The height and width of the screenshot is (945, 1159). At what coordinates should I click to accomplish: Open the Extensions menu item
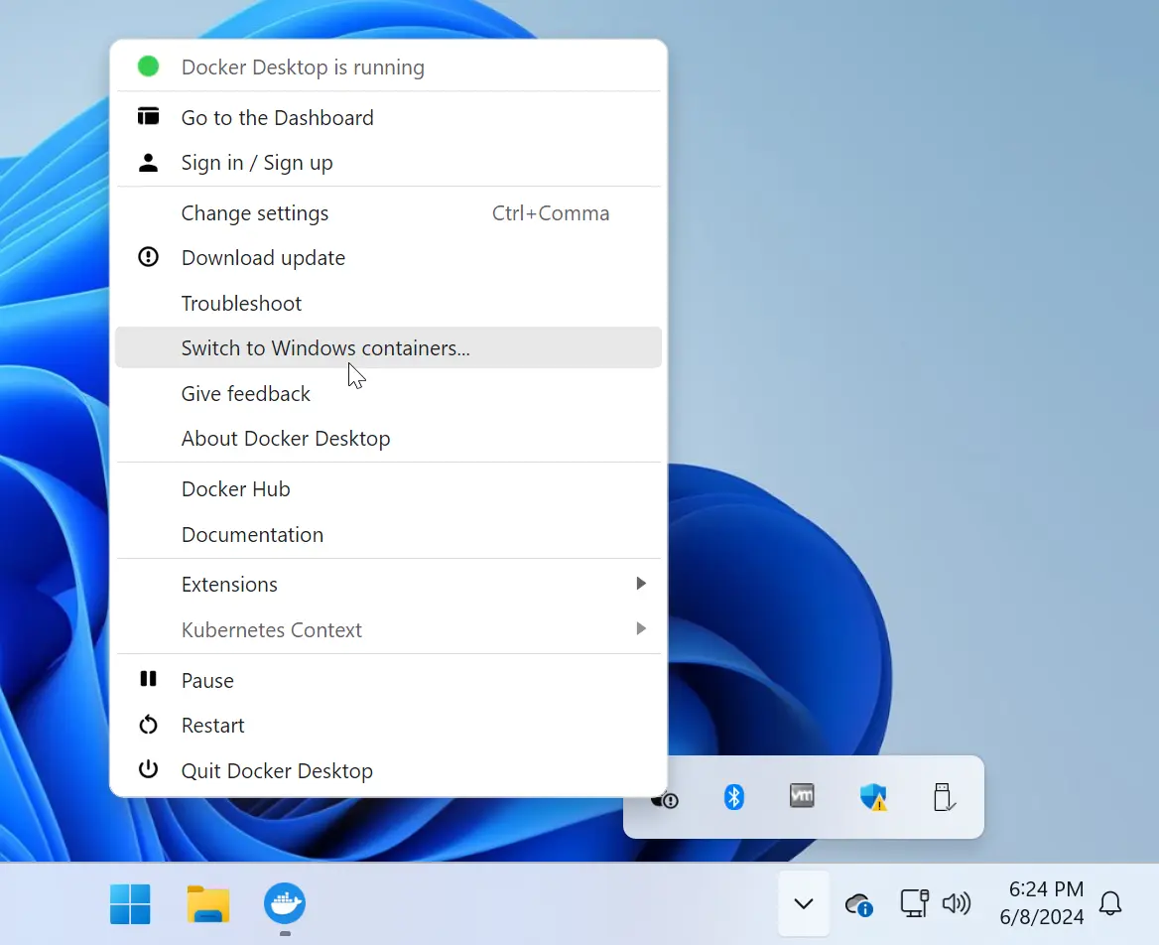[x=388, y=584]
